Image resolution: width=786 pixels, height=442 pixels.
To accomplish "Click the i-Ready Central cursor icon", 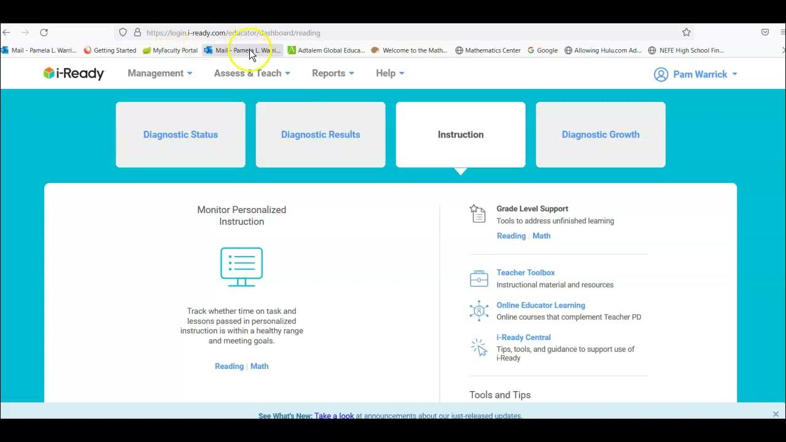I will 479,347.
